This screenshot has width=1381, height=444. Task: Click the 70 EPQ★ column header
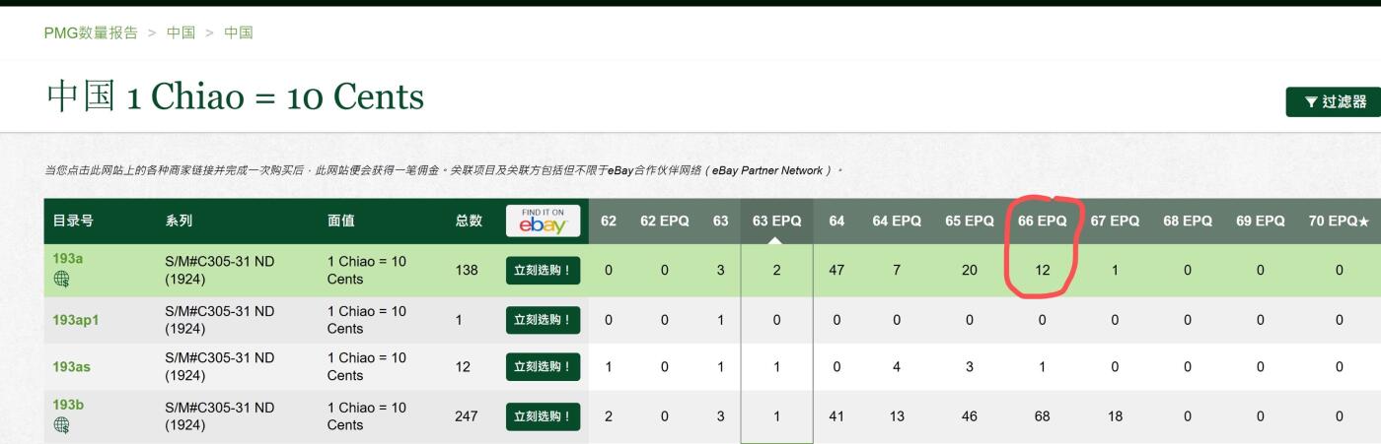pyautogui.click(x=1339, y=222)
